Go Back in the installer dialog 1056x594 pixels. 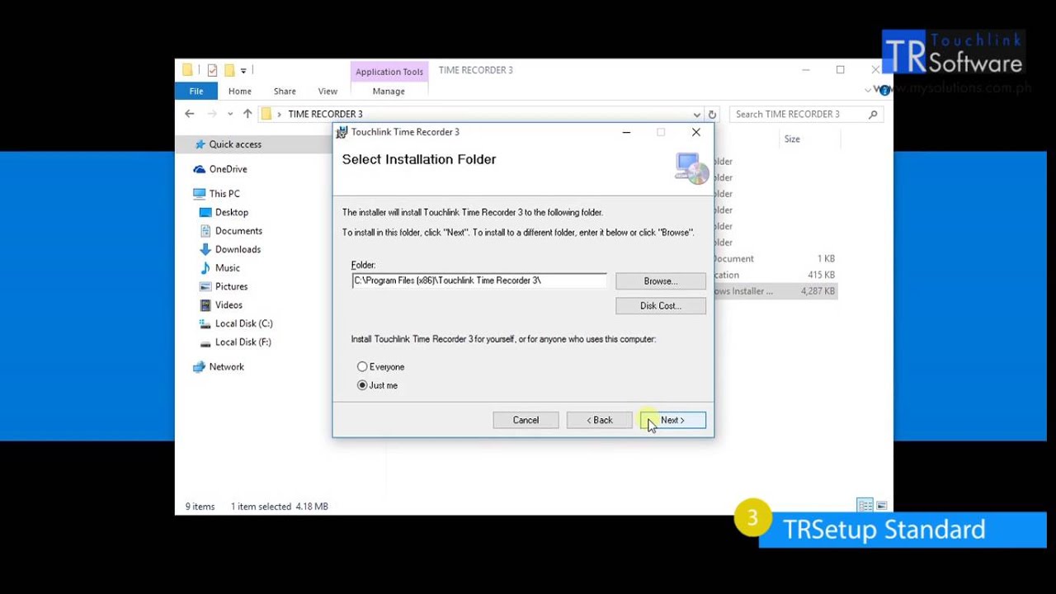coord(599,420)
